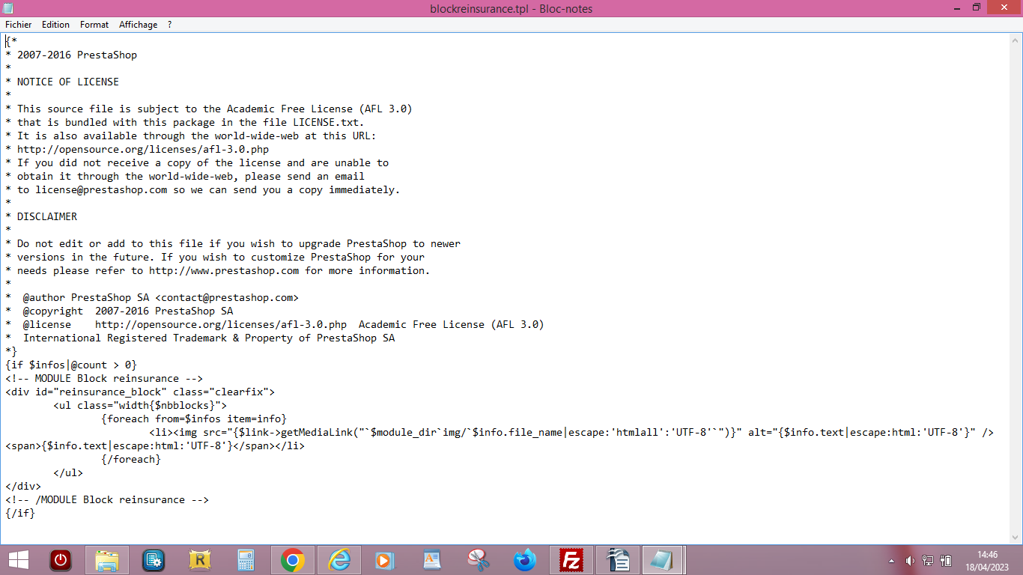Open File Explorer from the taskbar
Screen dimensions: 1023x575
click(x=107, y=560)
